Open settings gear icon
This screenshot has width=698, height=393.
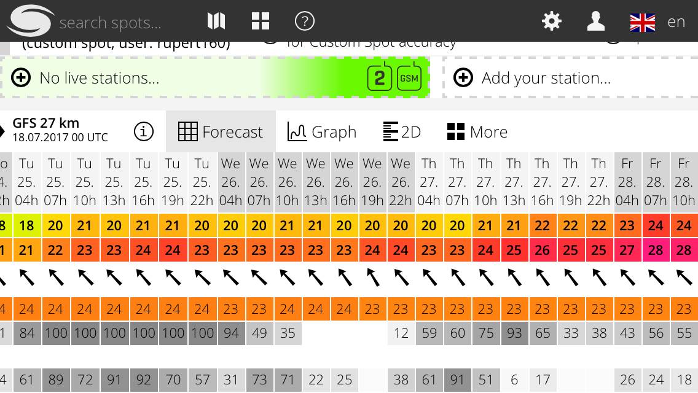(x=551, y=21)
